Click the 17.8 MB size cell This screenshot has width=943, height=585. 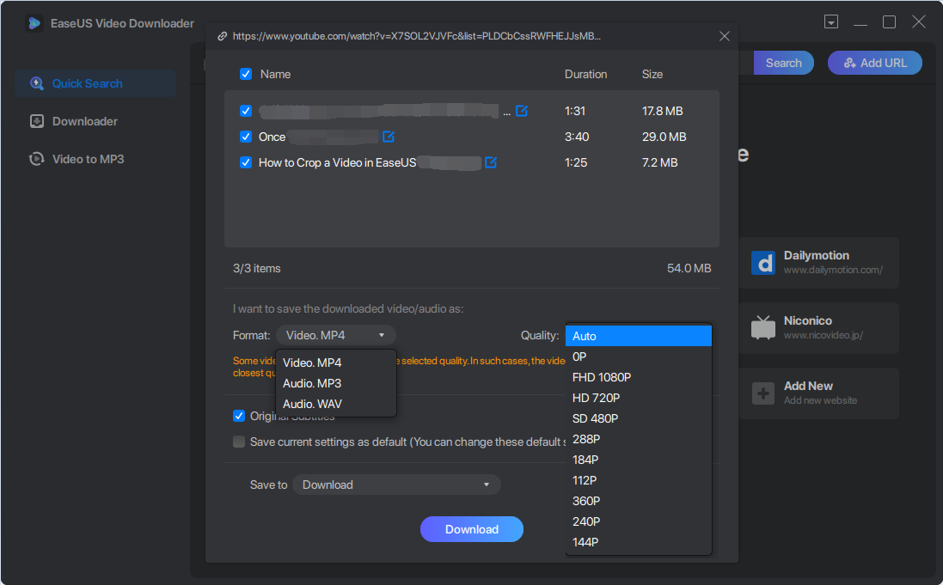pos(662,111)
